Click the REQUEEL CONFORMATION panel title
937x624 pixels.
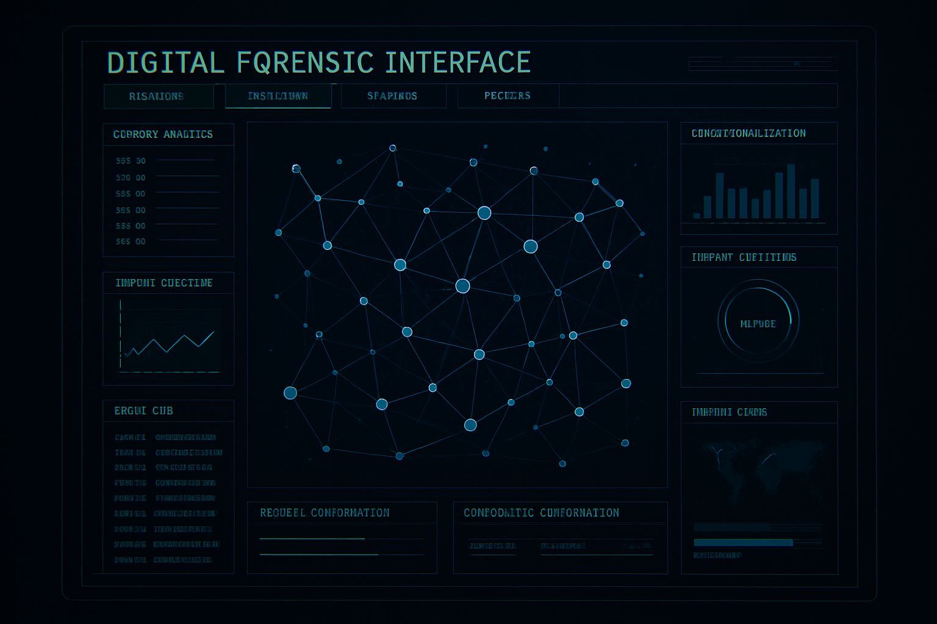tap(324, 512)
